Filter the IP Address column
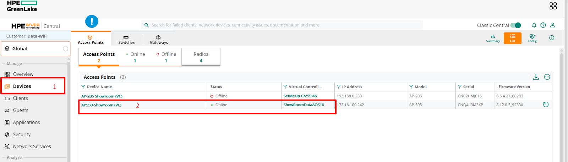 pyautogui.click(x=338, y=87)
